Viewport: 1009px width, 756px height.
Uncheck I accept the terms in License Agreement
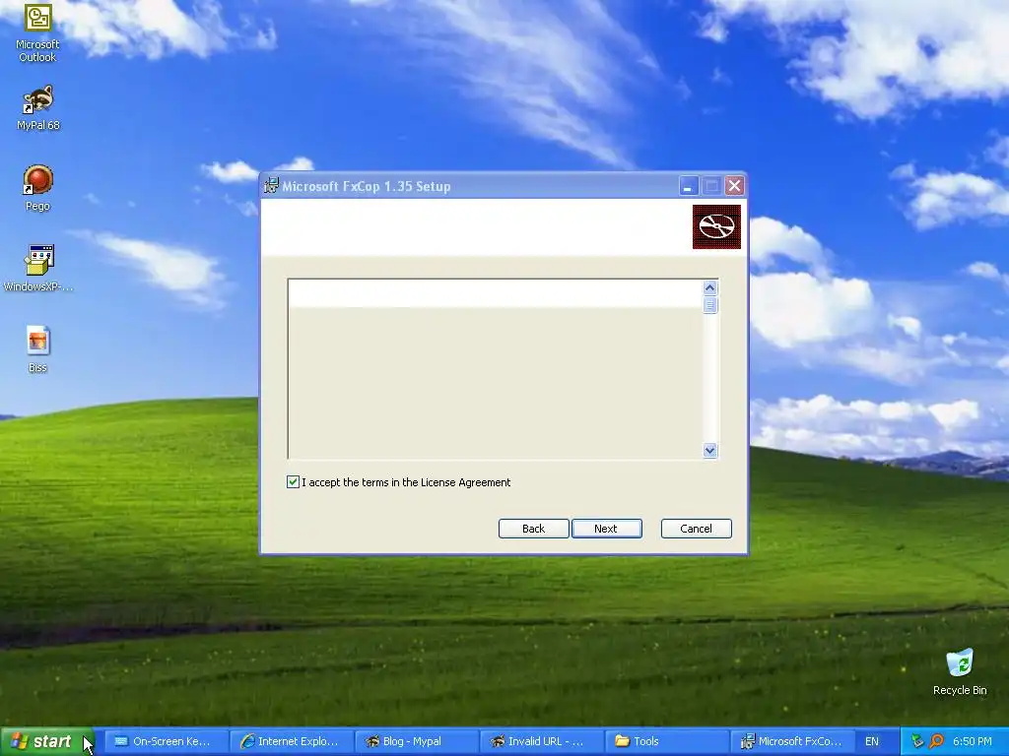click(x=293, y=482)
